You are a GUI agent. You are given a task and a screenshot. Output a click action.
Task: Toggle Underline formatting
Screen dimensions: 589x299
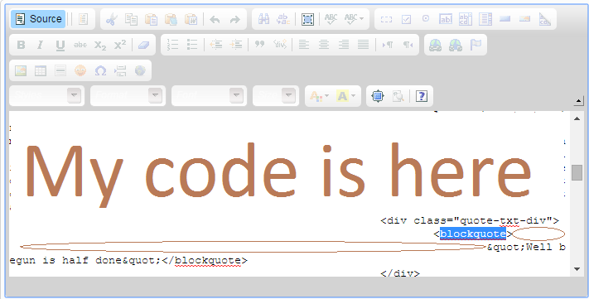(60, 45)
